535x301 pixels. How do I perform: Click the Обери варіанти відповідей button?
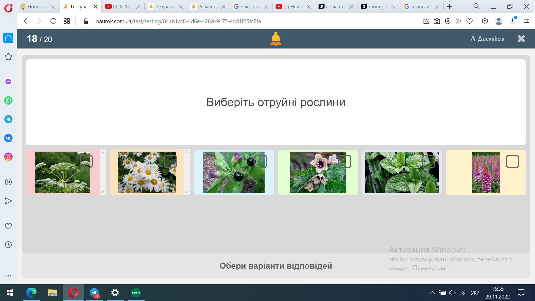276,266
